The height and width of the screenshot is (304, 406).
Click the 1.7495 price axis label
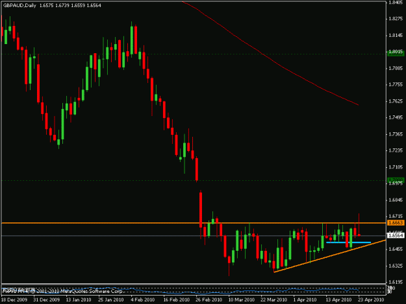pyautogui.click(x=396, y=117)
